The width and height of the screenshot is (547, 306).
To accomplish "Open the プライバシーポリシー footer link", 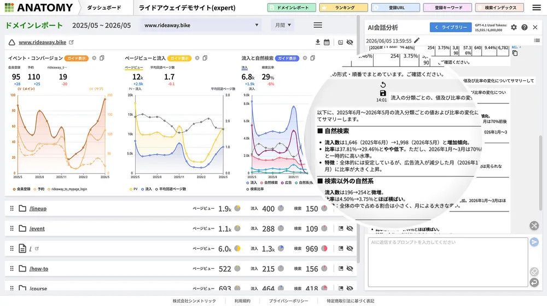I will [288, 301].
